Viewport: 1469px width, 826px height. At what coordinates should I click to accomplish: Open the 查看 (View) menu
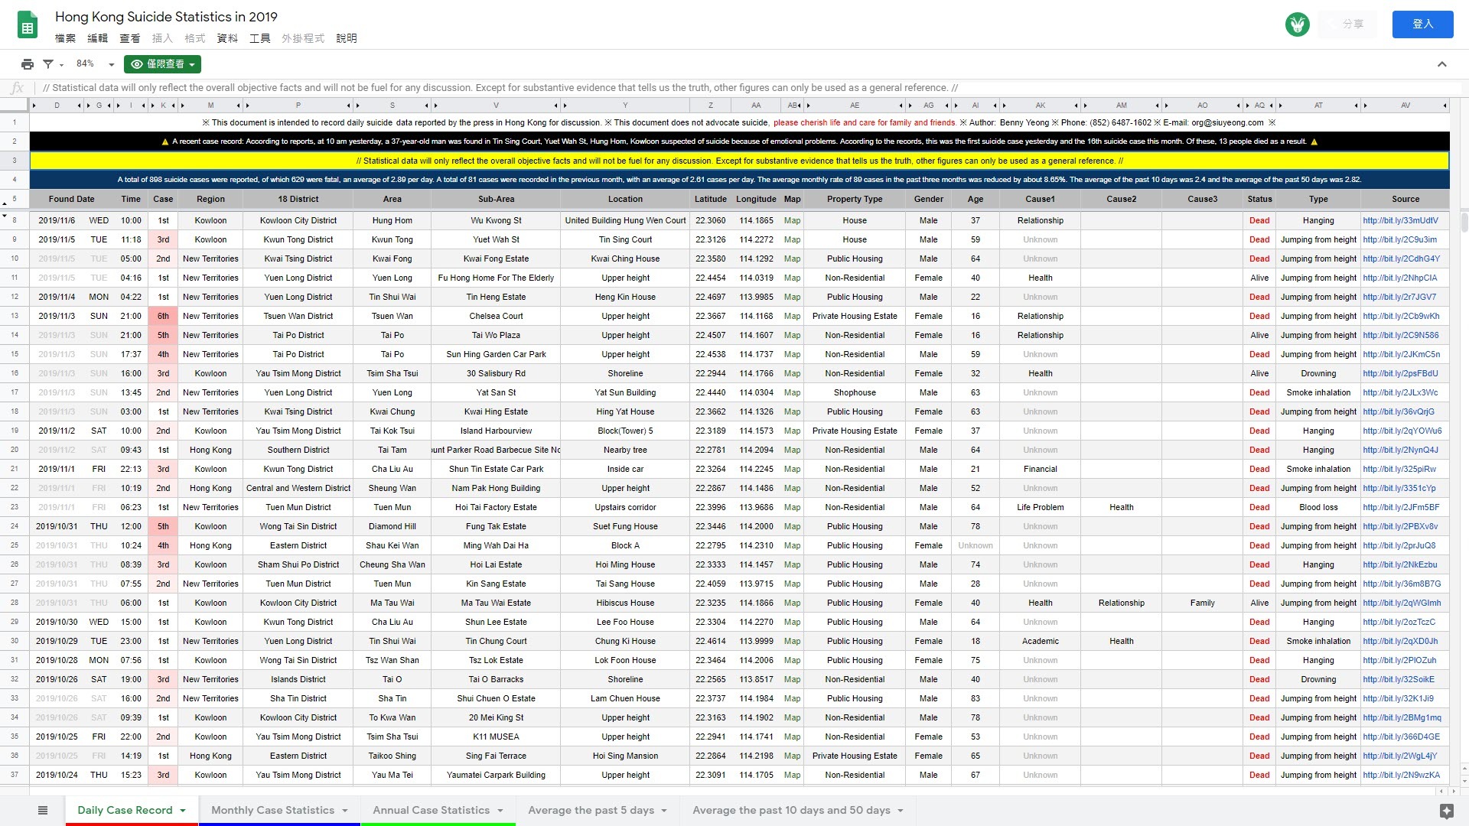(130, 38)
